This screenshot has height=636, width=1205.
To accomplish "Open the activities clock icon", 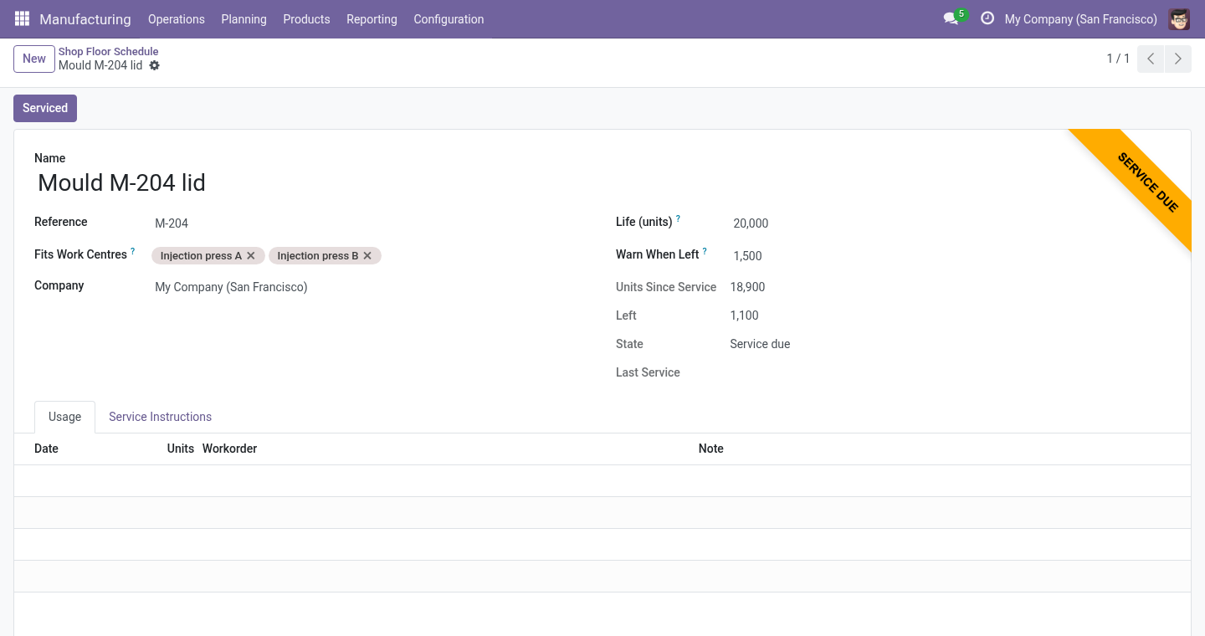I will coord(987,18).
